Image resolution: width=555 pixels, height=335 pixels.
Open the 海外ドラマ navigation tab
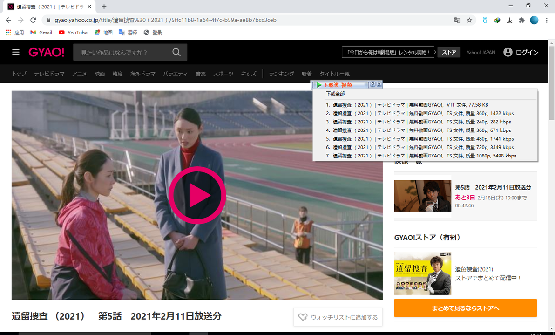tap(142, 74)
